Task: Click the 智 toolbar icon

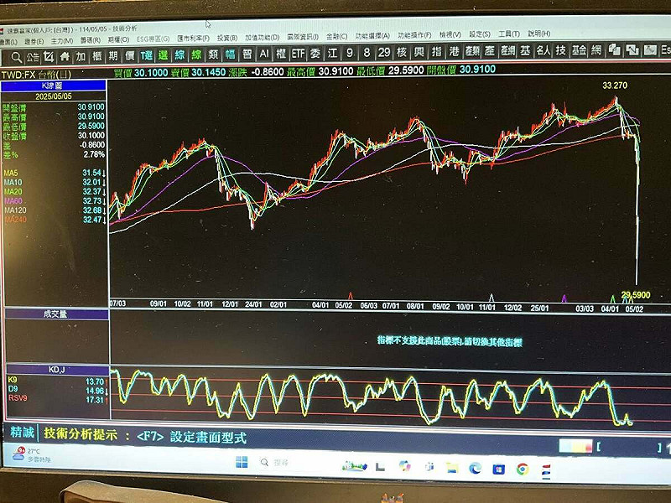Action: point(247,54)
